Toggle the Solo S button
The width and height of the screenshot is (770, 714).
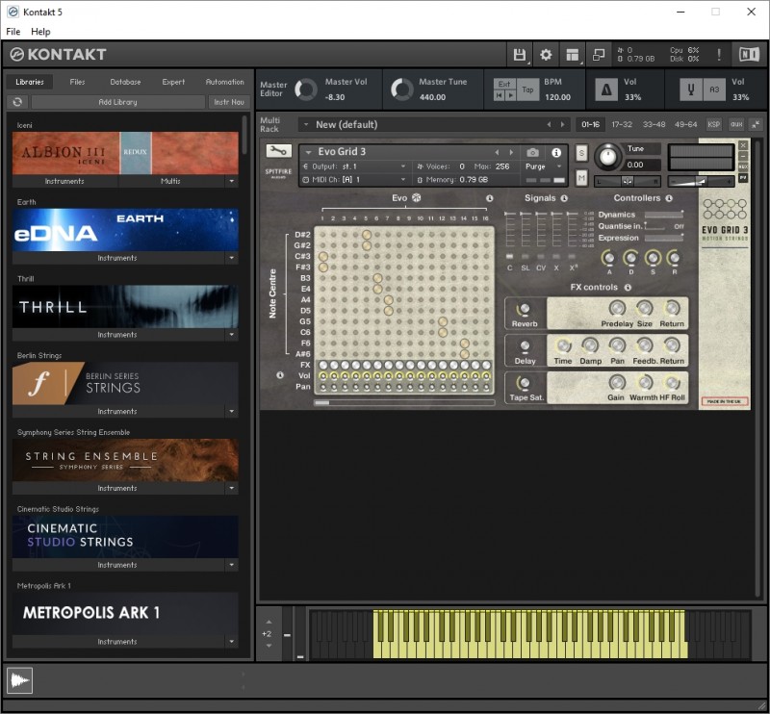coord(581,153)
